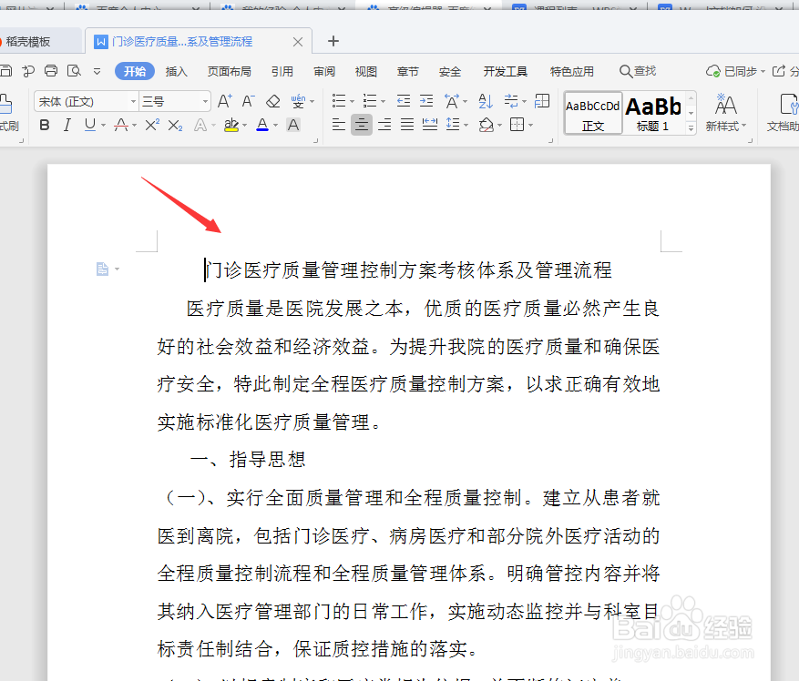Apply yellow text highlight color

(231, 125)
